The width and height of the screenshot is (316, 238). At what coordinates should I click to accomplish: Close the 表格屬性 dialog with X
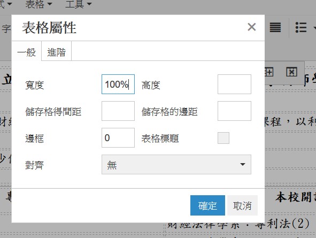[x=251, y=27]
